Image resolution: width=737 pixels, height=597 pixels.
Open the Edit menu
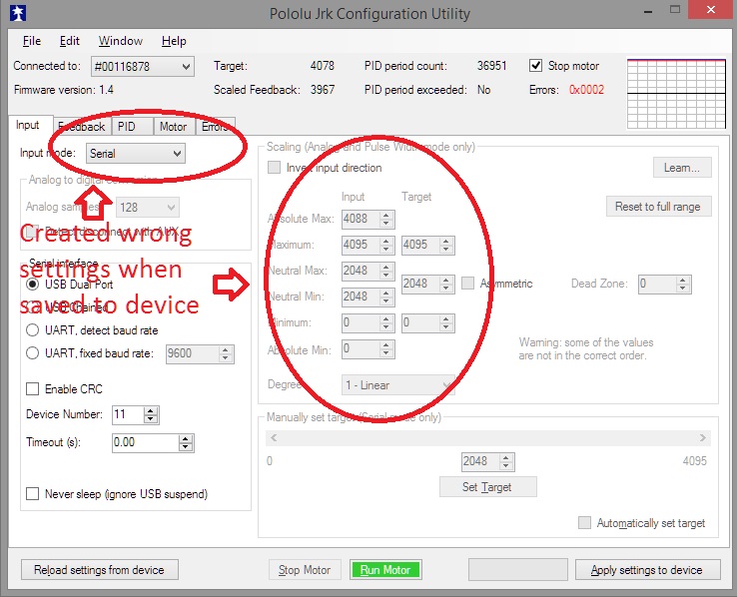click(x=70, y=41)
